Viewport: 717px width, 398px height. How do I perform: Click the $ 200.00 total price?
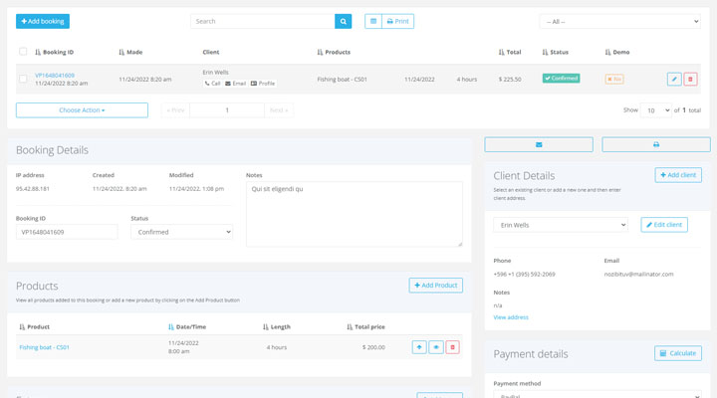pyautogui.click(x=373, y=347)
